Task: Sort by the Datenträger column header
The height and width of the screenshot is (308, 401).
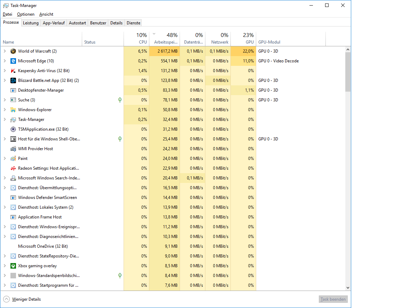Action: coord(192,39)
